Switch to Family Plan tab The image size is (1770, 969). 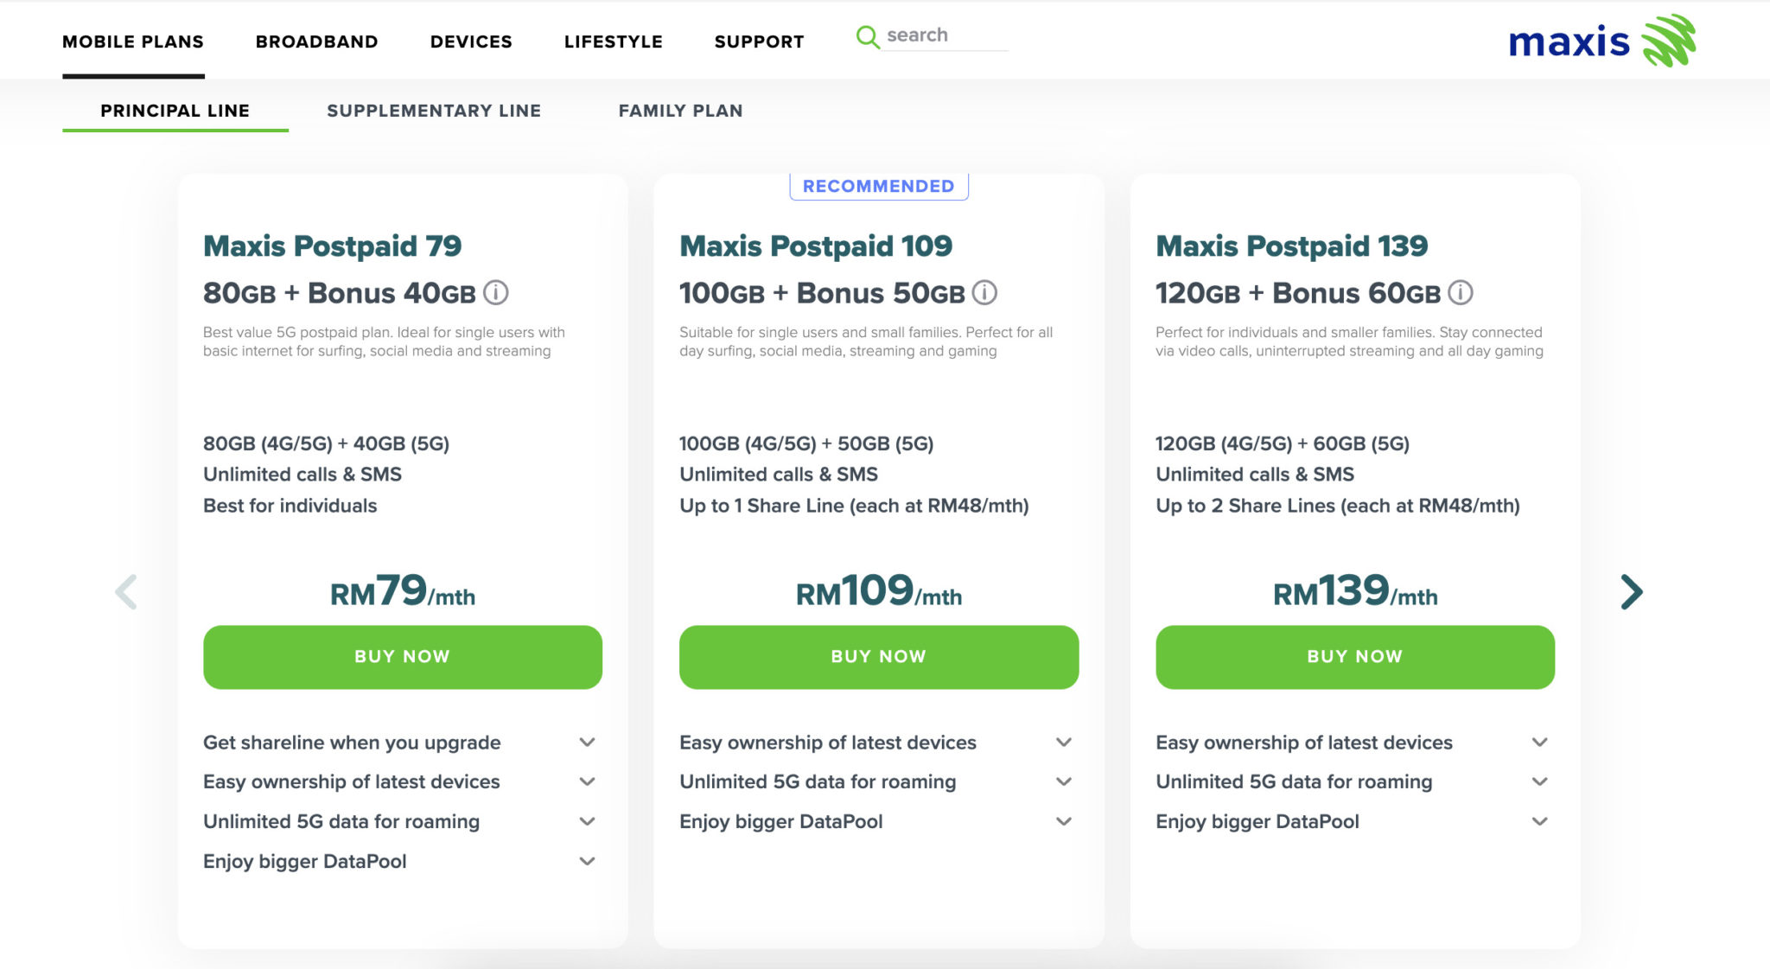pyautogui.click(x=680, y=111)
